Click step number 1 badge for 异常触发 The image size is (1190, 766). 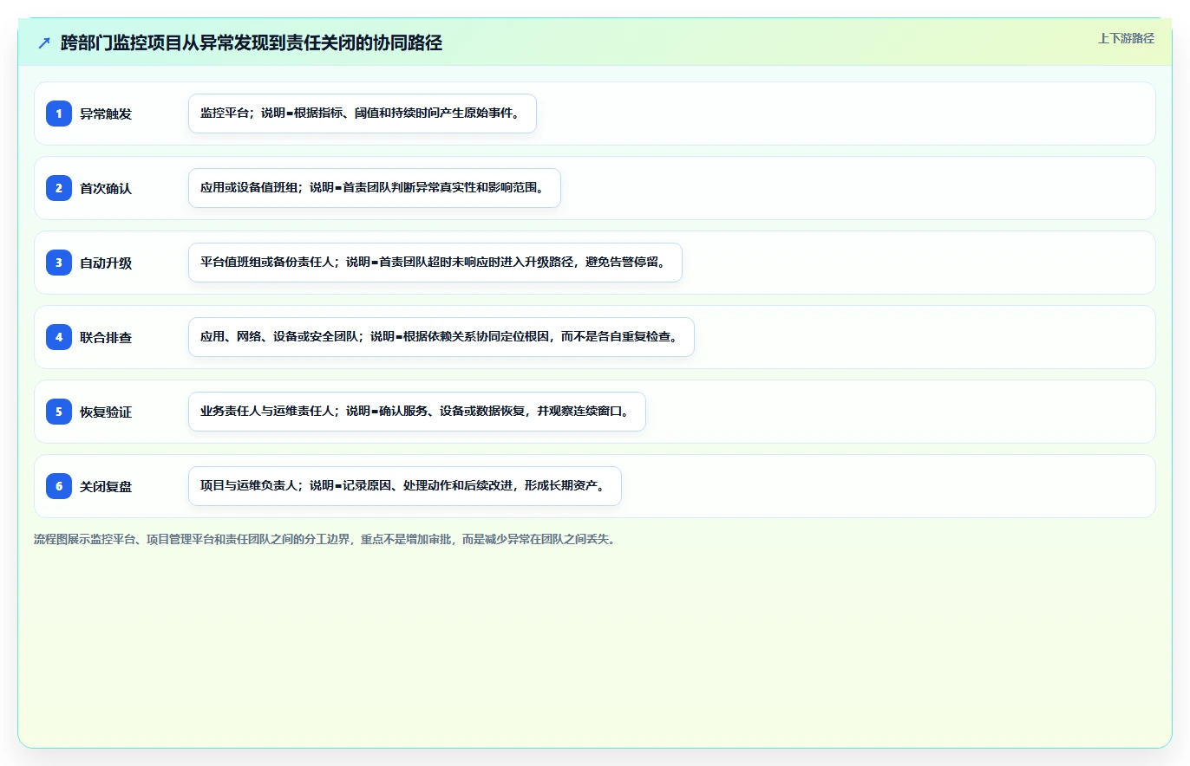(59, 114)
